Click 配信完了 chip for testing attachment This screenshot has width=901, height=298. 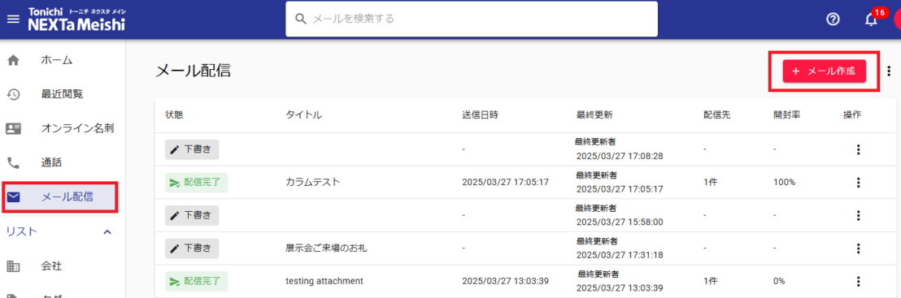197,281
